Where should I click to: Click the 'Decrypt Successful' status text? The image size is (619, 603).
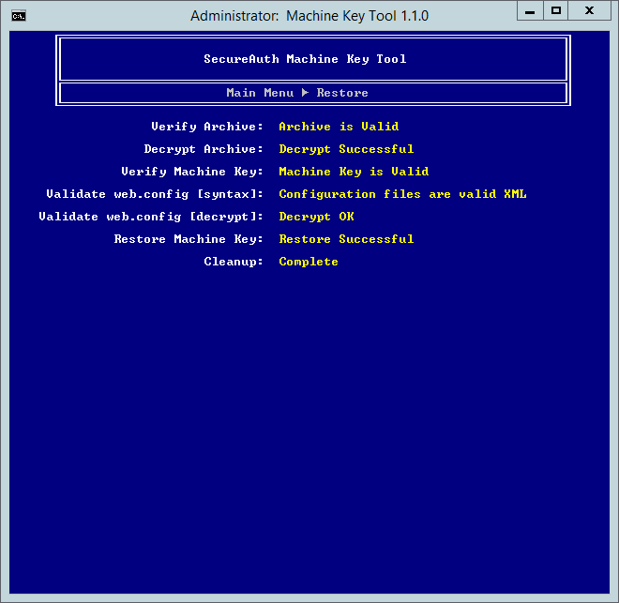point(346,149)
